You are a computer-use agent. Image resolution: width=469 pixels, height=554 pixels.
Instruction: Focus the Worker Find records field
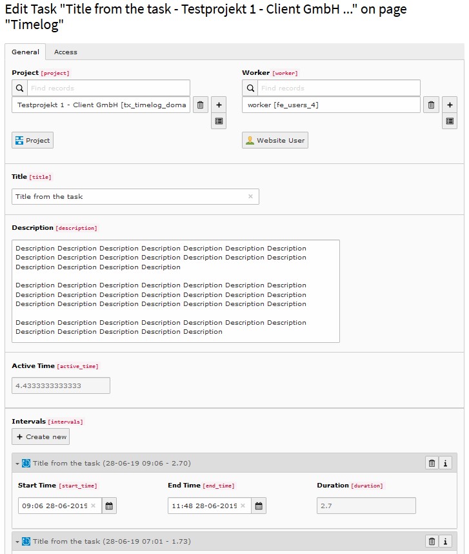339,88
